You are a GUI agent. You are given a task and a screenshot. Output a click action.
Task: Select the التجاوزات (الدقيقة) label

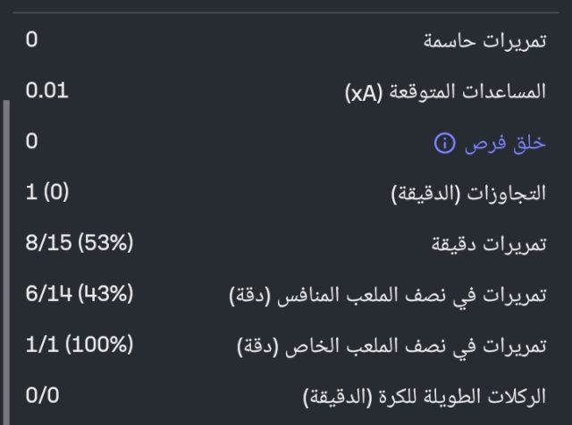tap(468, 194)
